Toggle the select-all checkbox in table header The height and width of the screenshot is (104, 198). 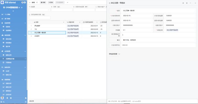(x=31, y=22)
